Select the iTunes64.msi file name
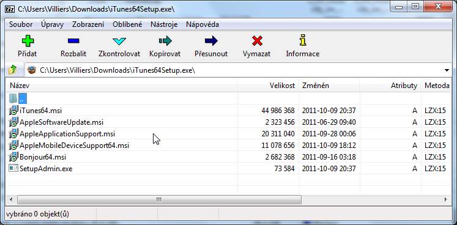The height and width of the screenshot is (225, 457). pyautogui.click(x=40, y=111)
